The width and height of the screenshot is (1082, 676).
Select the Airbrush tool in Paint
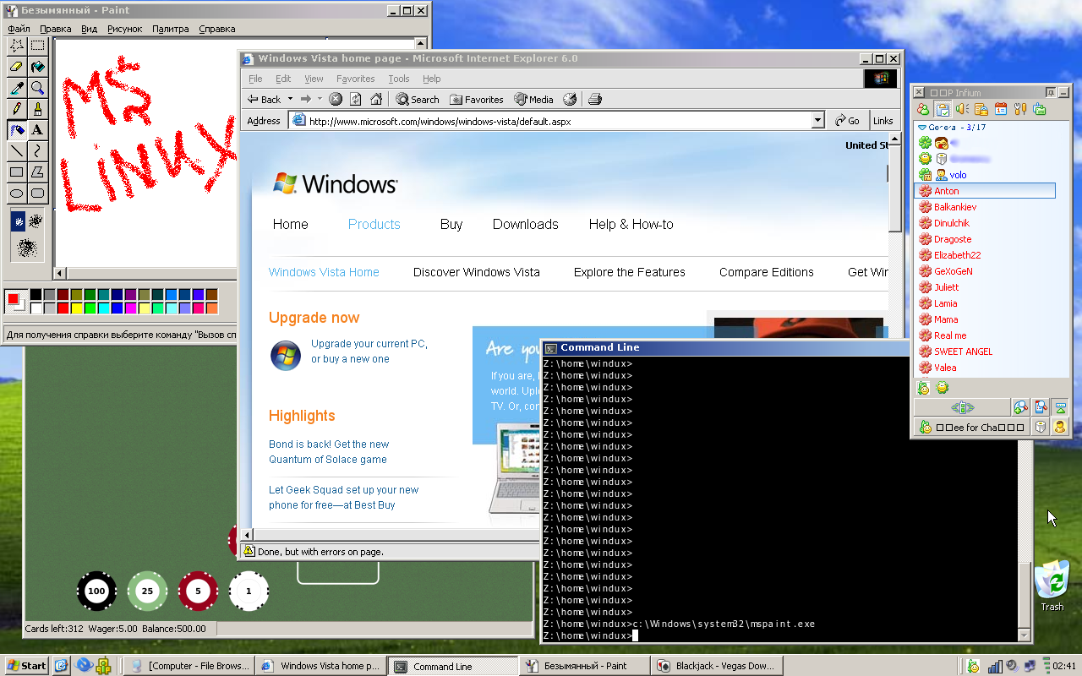point(16,130)
